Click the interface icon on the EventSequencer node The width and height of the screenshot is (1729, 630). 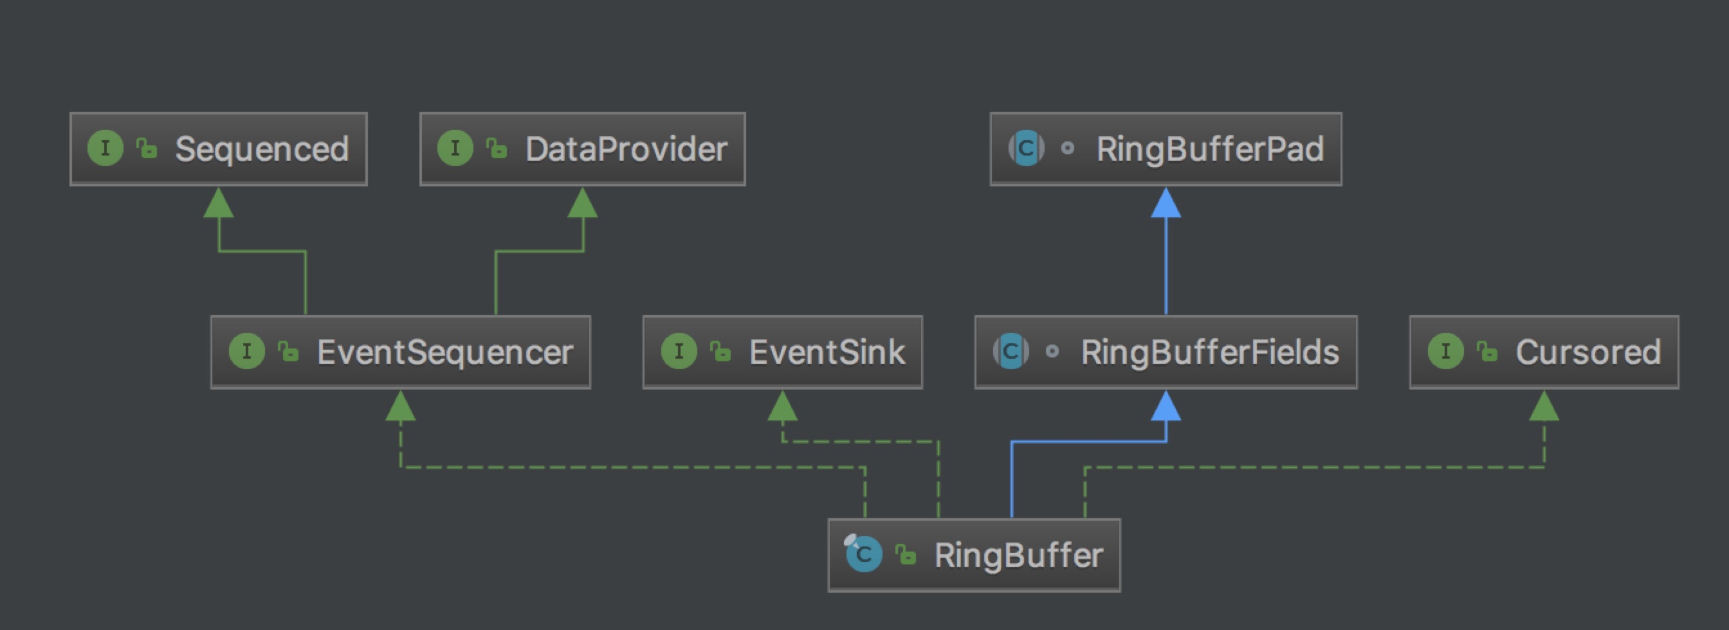[246, 352]
